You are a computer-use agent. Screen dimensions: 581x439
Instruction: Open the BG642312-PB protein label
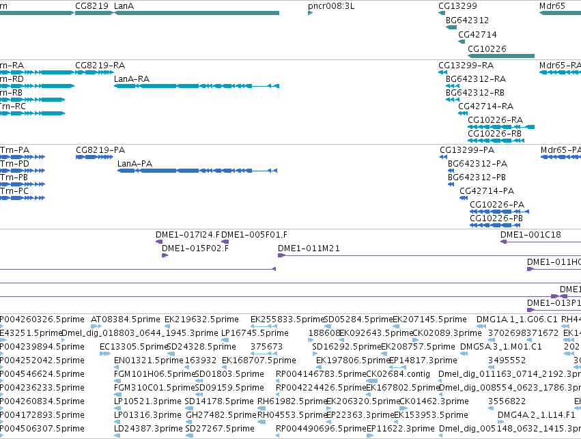pyautogui.click(x=477, y=178)
